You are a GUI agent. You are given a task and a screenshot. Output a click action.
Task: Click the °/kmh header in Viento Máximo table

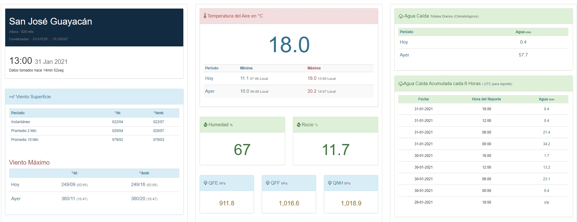[x=144, y=173]
